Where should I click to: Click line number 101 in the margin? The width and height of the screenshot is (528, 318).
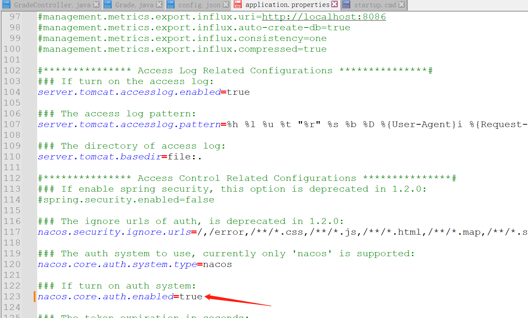coord(12,60)
